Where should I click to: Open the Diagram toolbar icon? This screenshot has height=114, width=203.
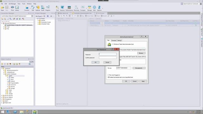click(48, 8)
